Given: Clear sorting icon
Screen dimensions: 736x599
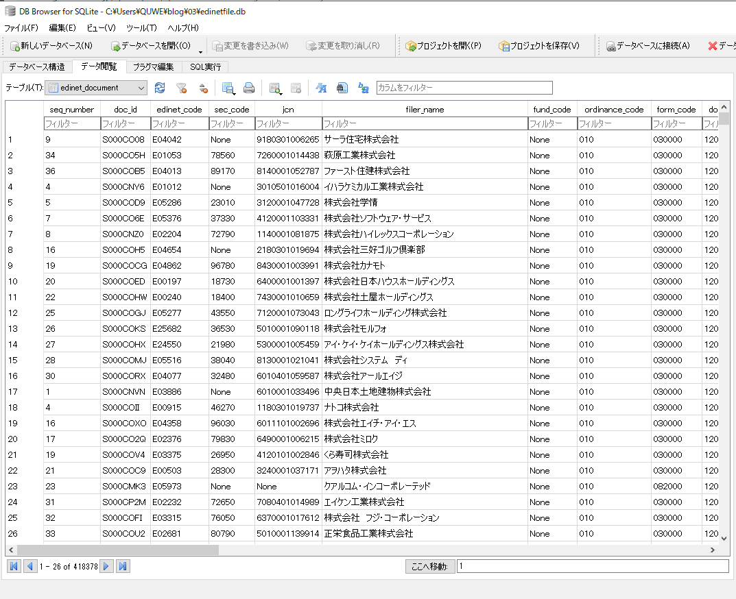Looking at the screenshot, I should tap(203, 88).
